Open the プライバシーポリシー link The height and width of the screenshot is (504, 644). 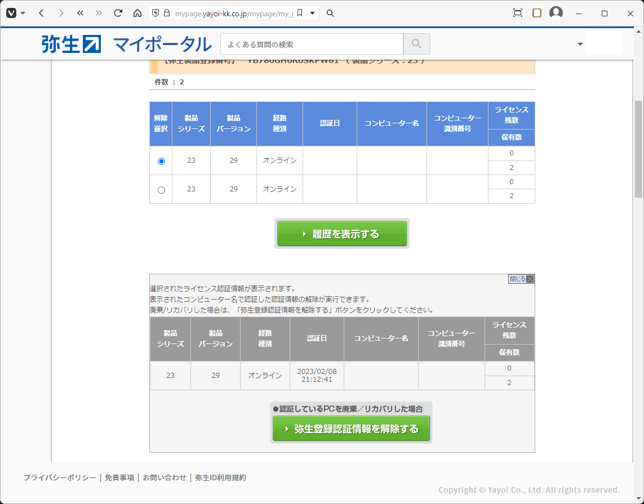(x=60, y=478)
